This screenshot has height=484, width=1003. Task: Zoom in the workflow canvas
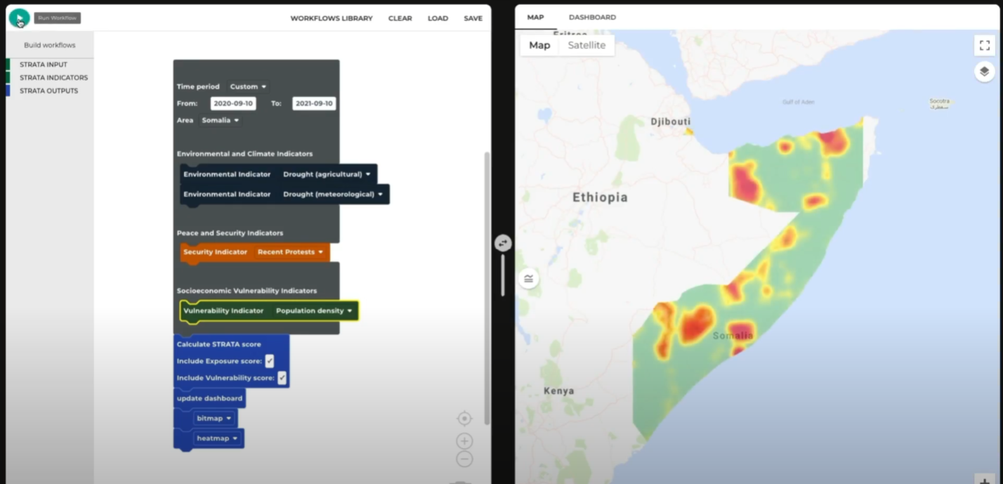point(464,441)
